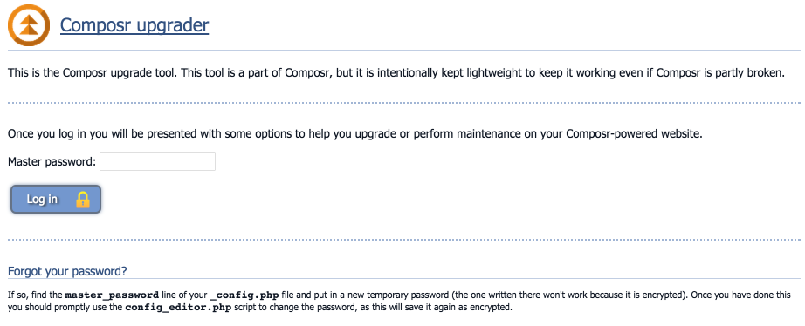Viewport: 805px width, 326px height.
Task: Click the underline beneath Forgot your password heading
Action: pos(404,279)
